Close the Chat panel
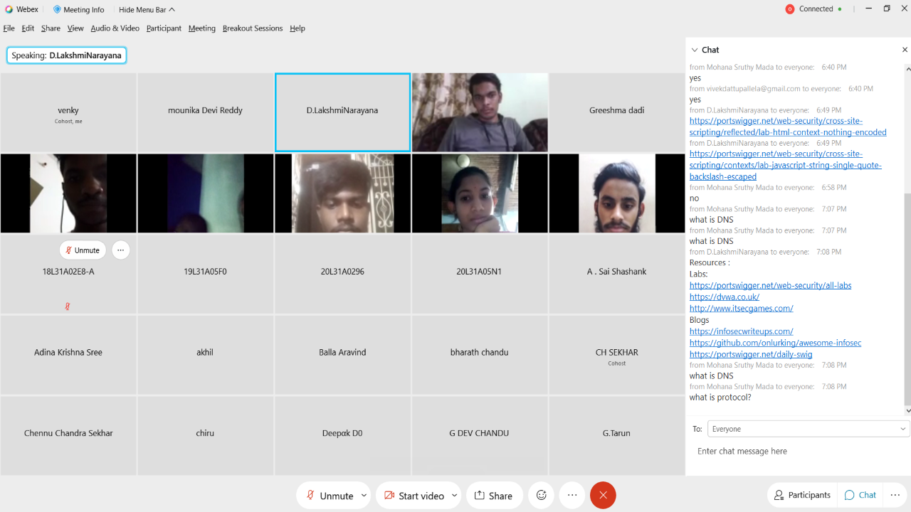911x512 pixels. pos(905,50)
